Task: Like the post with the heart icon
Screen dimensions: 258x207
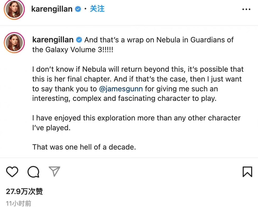Action: tap(12, 172)
